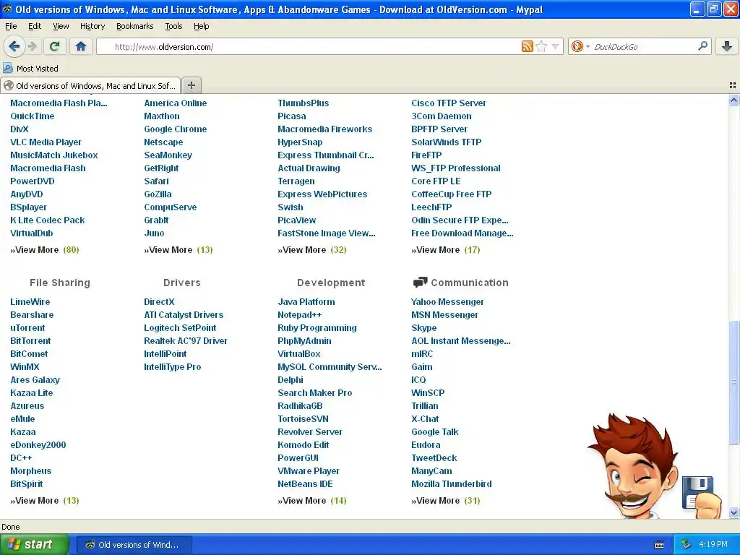Open the File Sharing category heading

(x=60, y=283)
